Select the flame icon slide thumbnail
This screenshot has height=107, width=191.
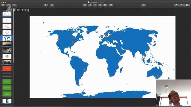click(x=7, y=56)
